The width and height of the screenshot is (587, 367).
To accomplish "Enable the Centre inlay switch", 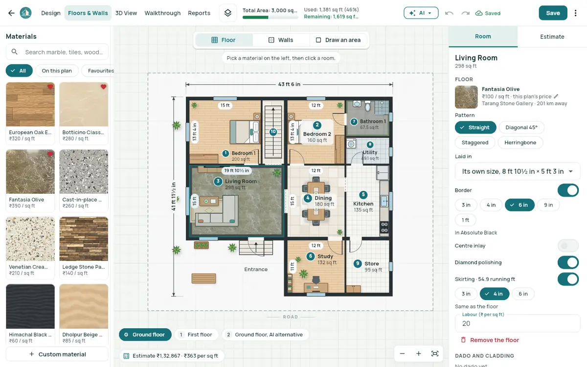I will point(568,246).
